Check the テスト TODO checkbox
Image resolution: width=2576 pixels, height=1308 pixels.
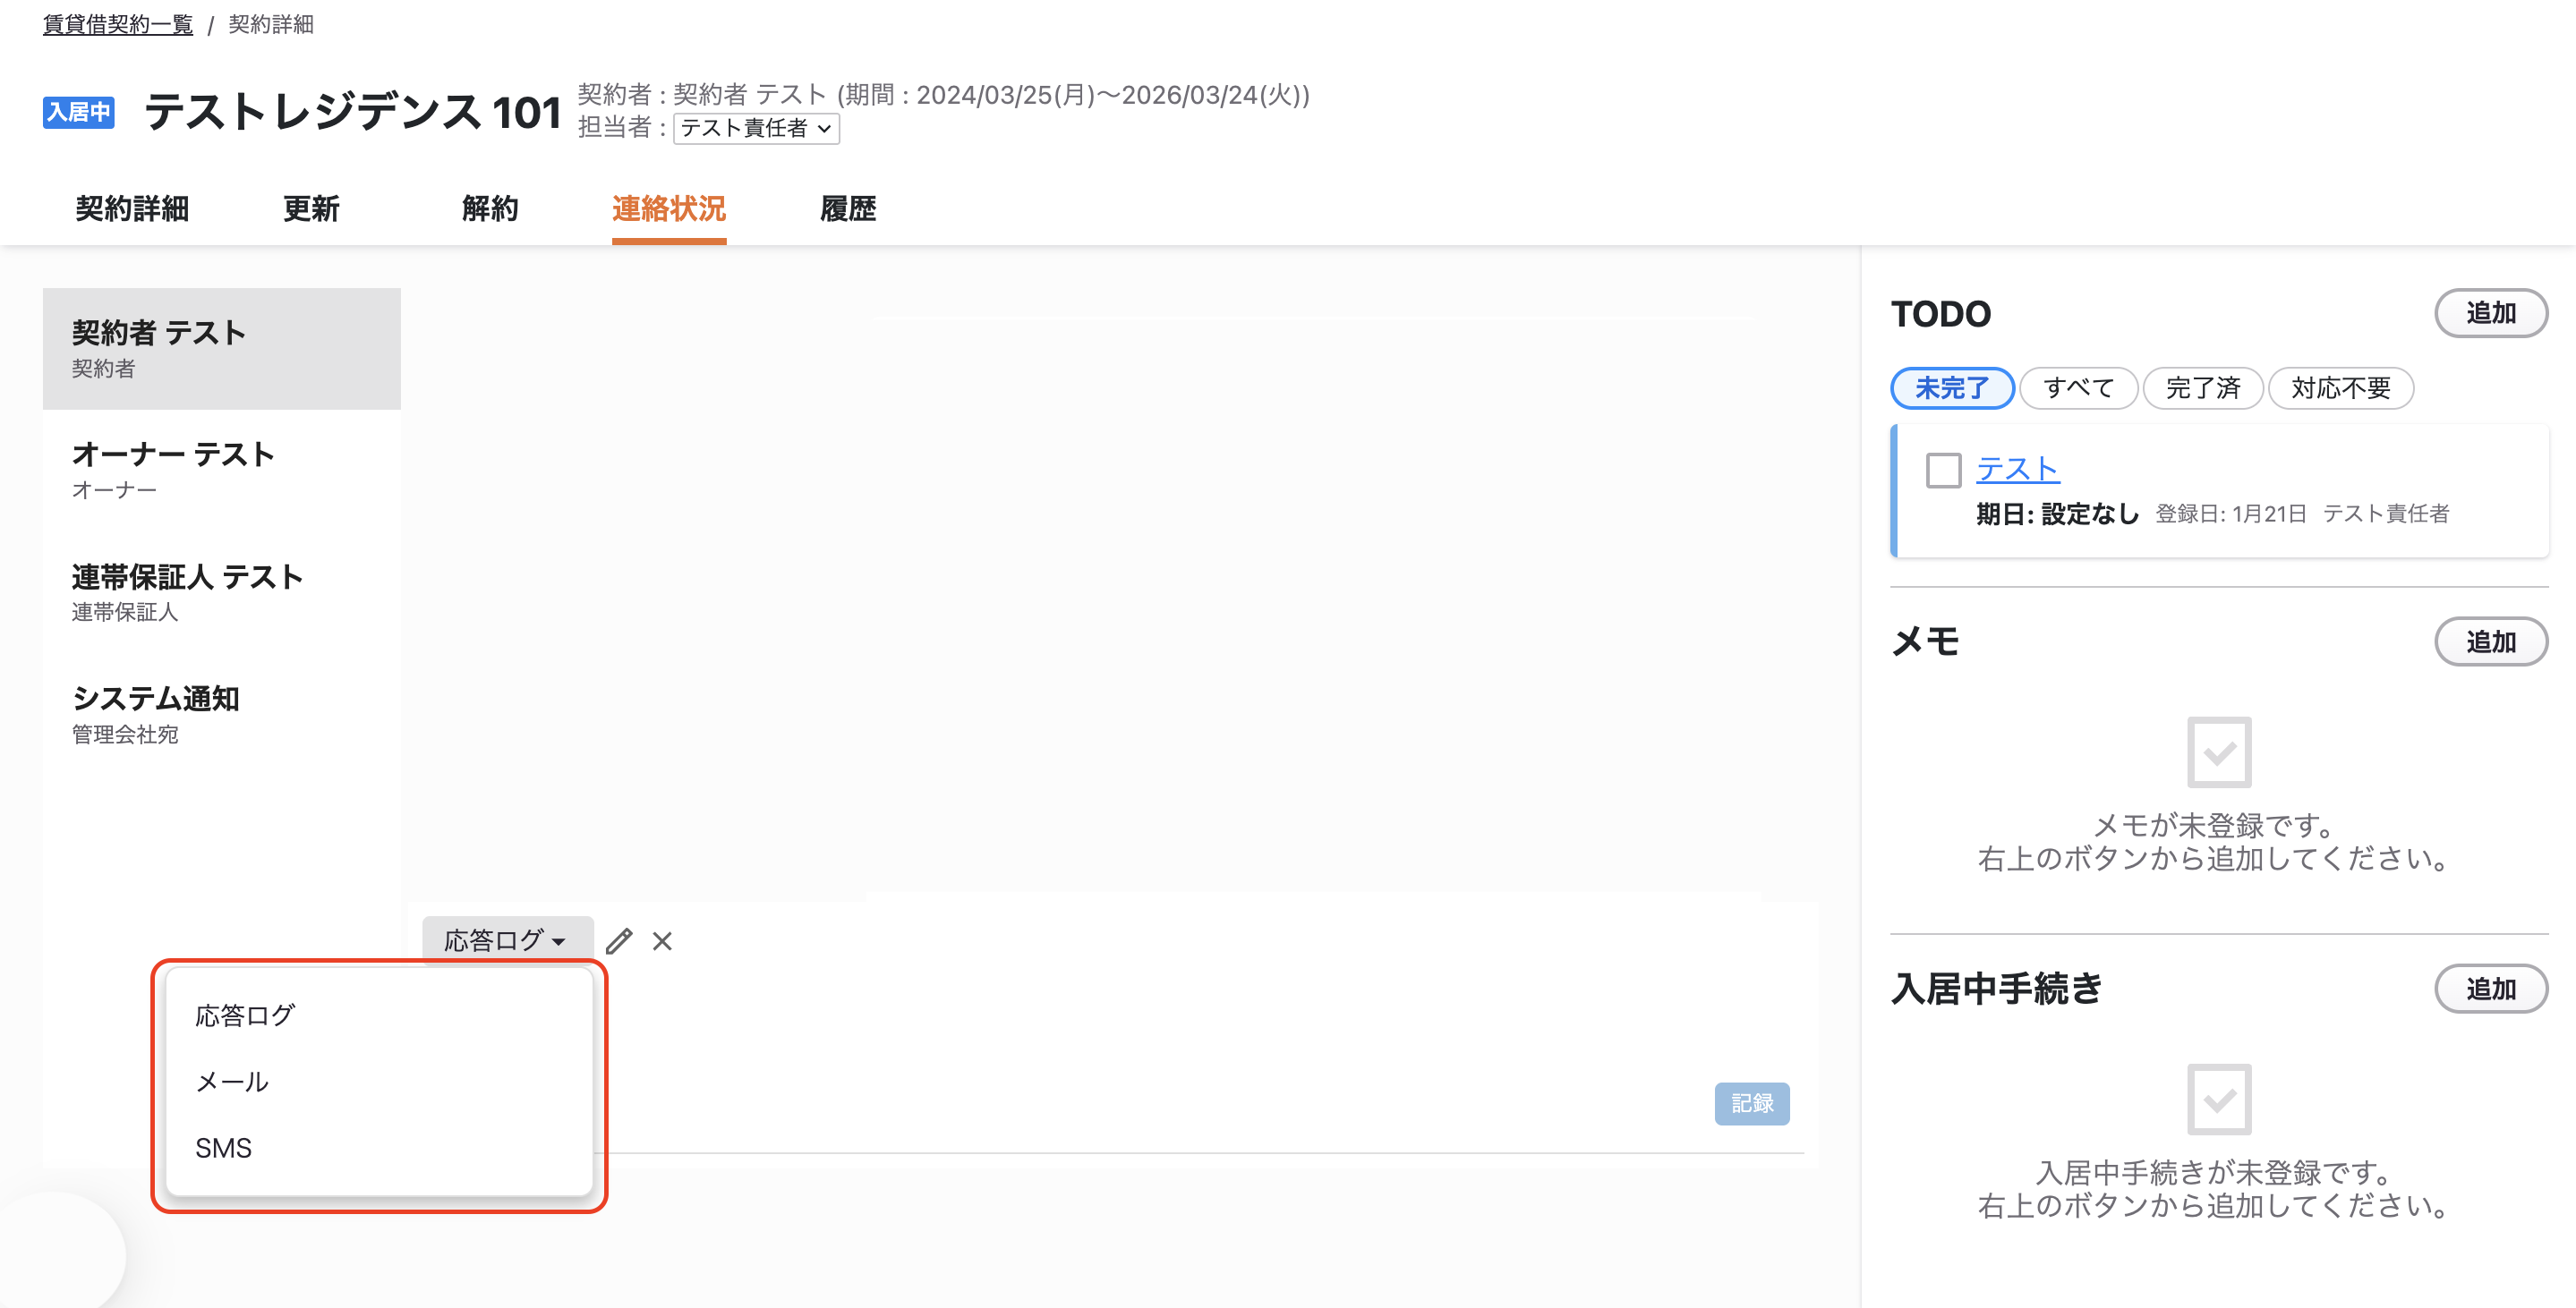point(1943,470)
